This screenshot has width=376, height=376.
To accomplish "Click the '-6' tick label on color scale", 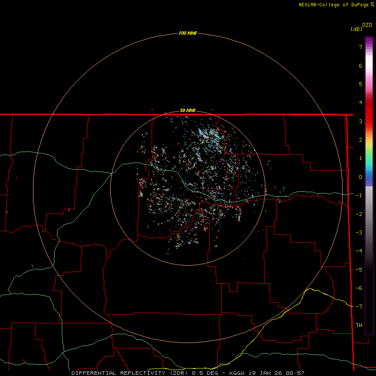I will click(x=359, y=288).
